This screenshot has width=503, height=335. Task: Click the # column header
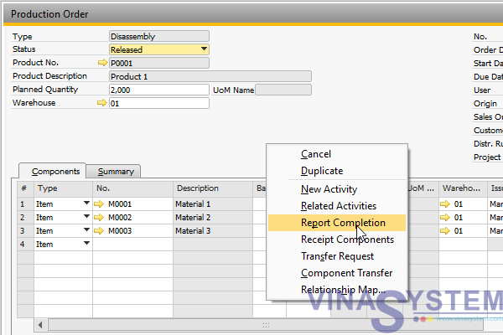click(x=25, y=188)
